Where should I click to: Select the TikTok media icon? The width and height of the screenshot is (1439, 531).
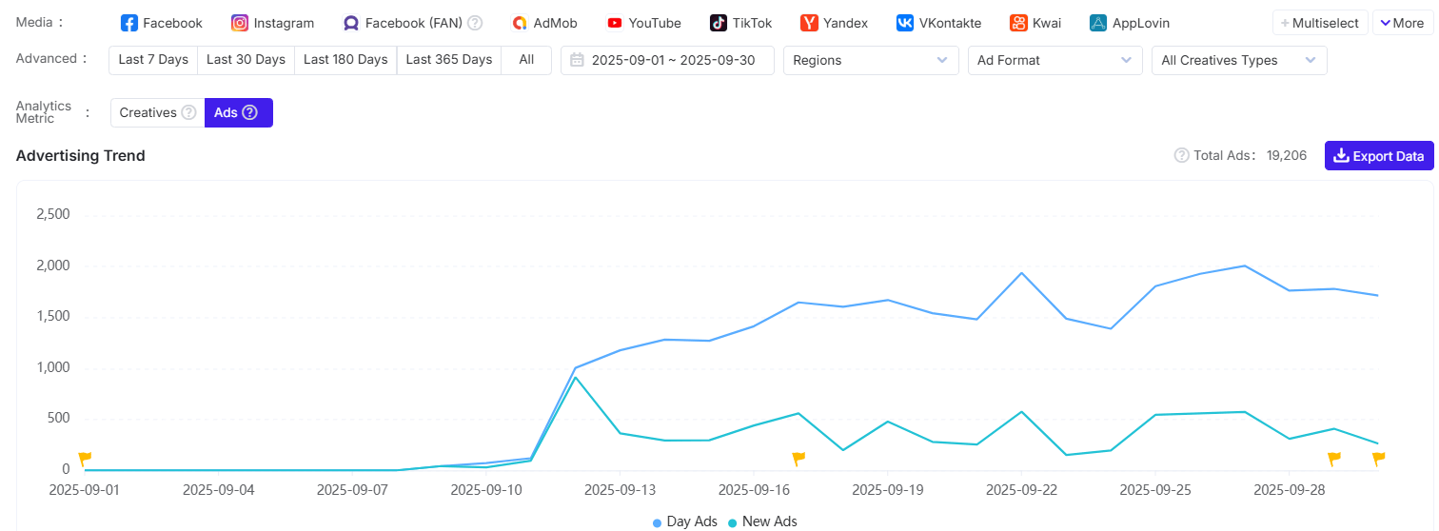(719, 23)
